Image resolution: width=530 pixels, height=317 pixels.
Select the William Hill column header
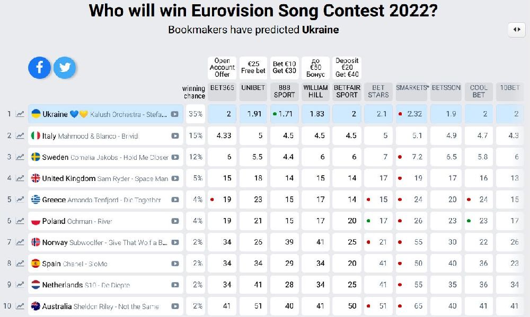click(315, 92)
